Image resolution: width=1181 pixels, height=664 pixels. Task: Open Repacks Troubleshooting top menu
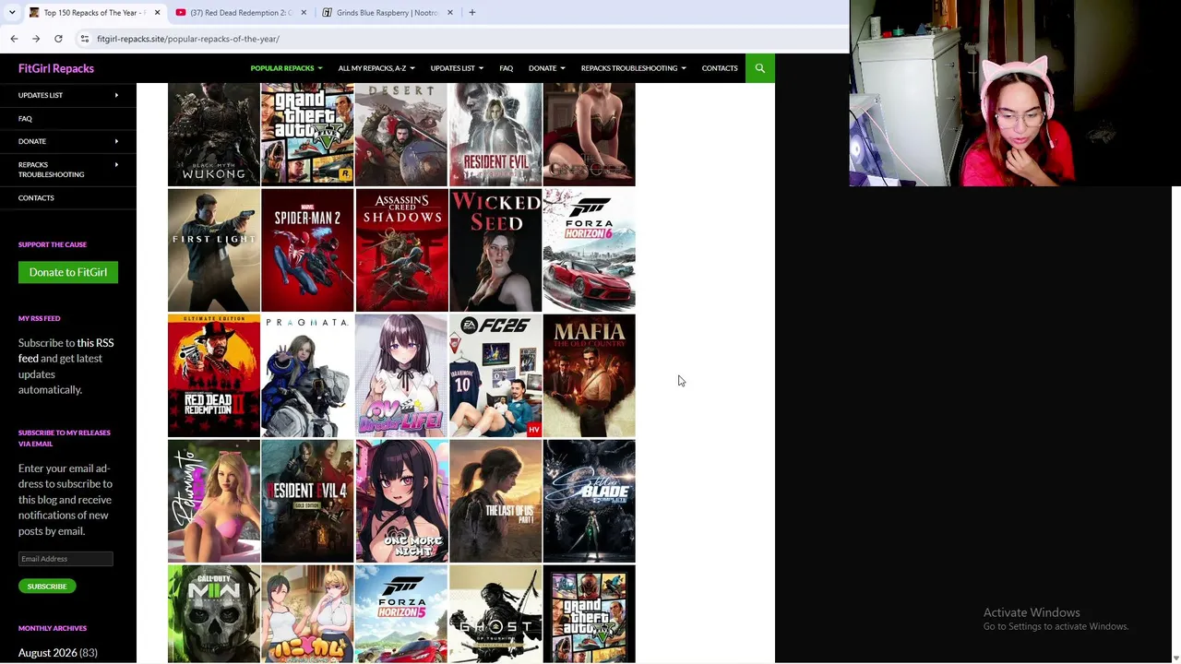[633, 68]
